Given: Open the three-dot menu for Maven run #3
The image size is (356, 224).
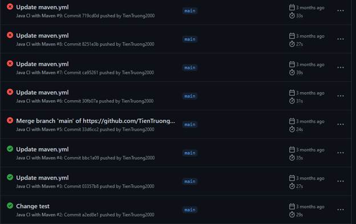Looking at the screenshot, I should (x=341, y=181).
